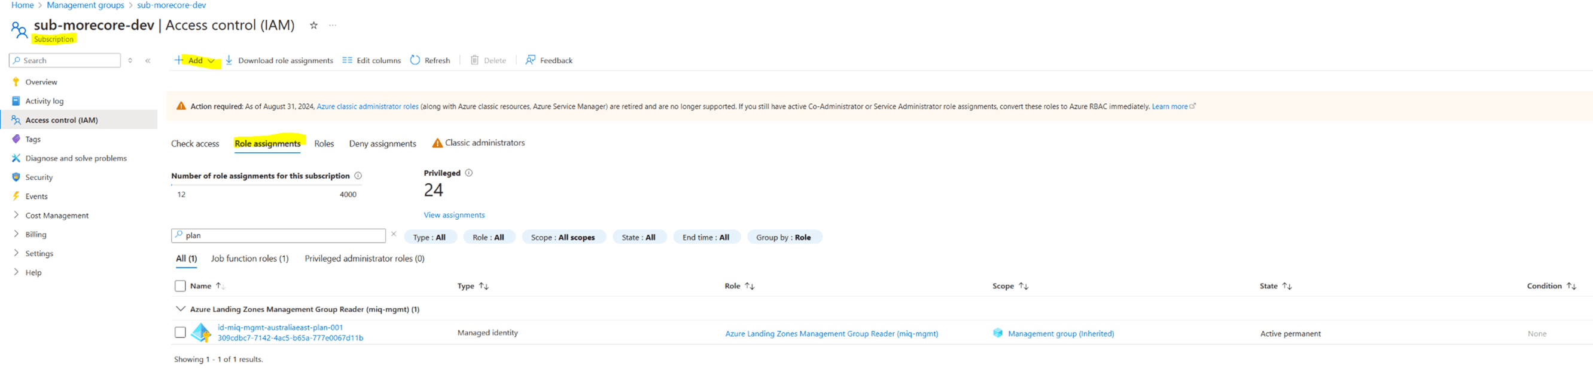Image resolution: width=1593 pixels, height=381 pixels.
Task: Collapse the sidebar with double chevron
Action: [148, 60]
